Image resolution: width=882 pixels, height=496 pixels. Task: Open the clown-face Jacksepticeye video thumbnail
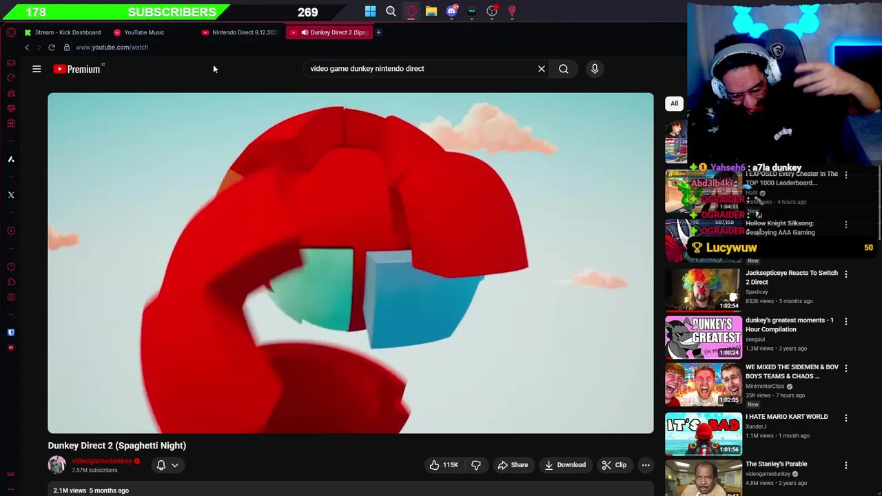coord(704,289)
